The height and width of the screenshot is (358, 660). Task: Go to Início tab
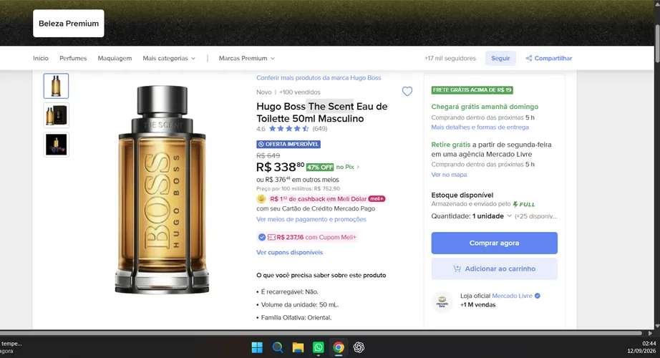[x=41, y=58]
